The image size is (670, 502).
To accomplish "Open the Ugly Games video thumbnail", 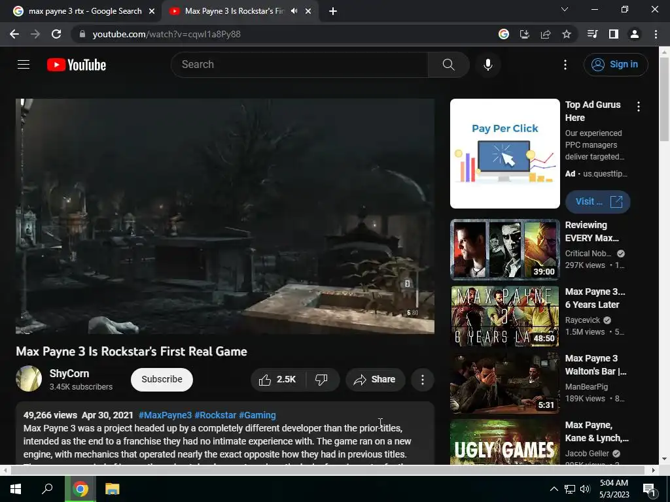I will [x=504, y=443].
